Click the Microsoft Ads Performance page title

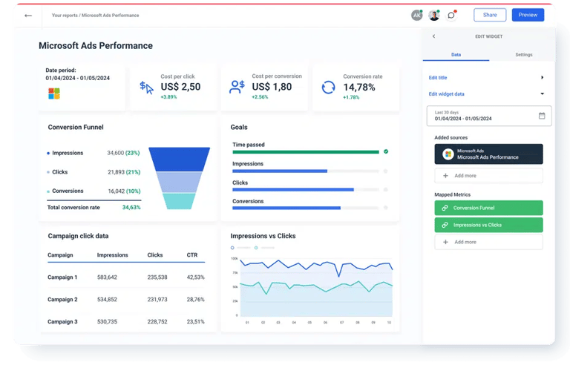(x=96, y=46)
